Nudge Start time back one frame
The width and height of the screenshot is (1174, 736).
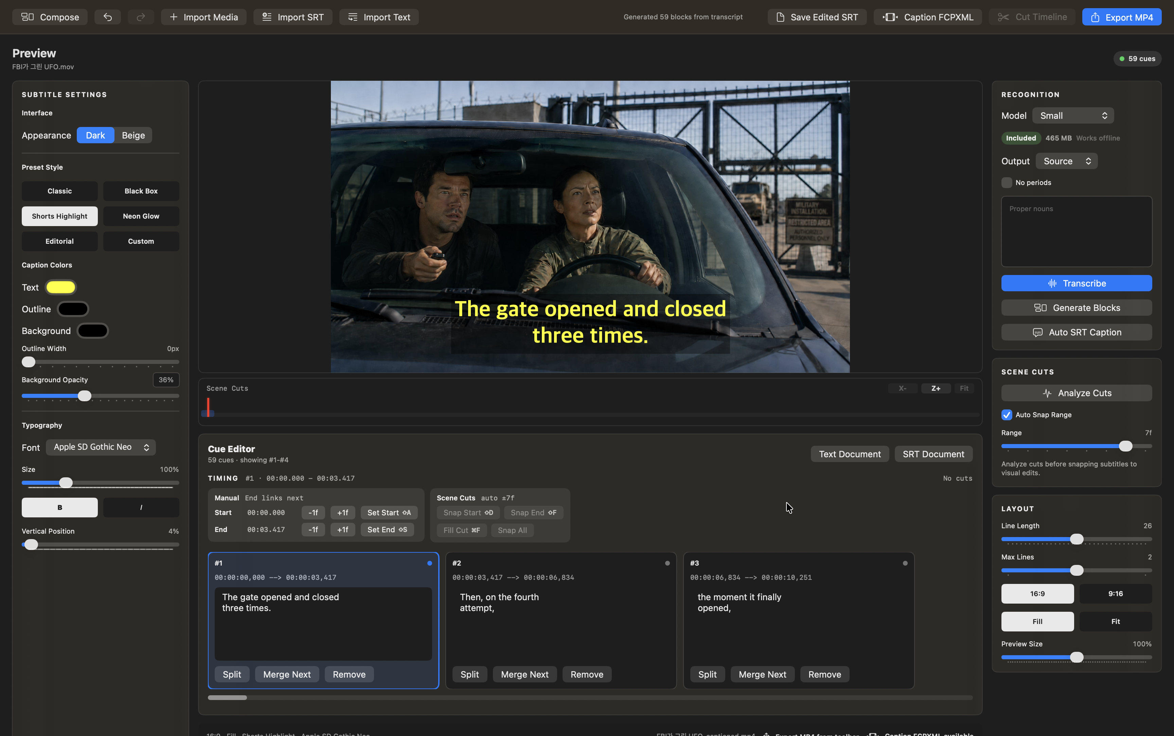(313, 513)
